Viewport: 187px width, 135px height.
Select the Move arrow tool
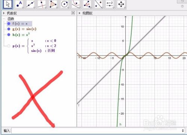click(8, 4)
